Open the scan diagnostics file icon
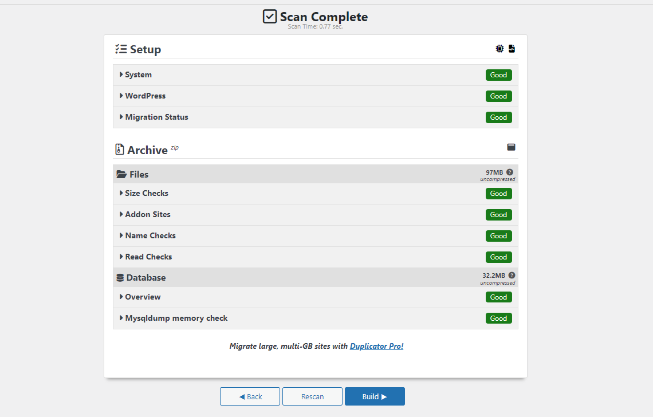653x417 pixels. click(512, 49)
